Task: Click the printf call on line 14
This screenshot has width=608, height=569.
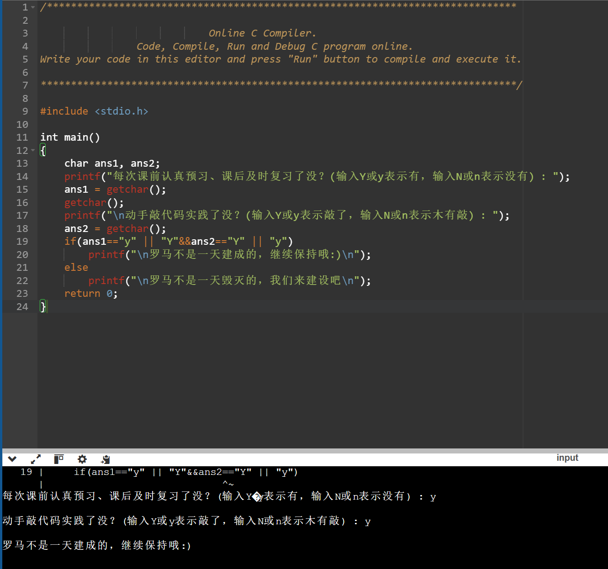Action: pos(317,177)
